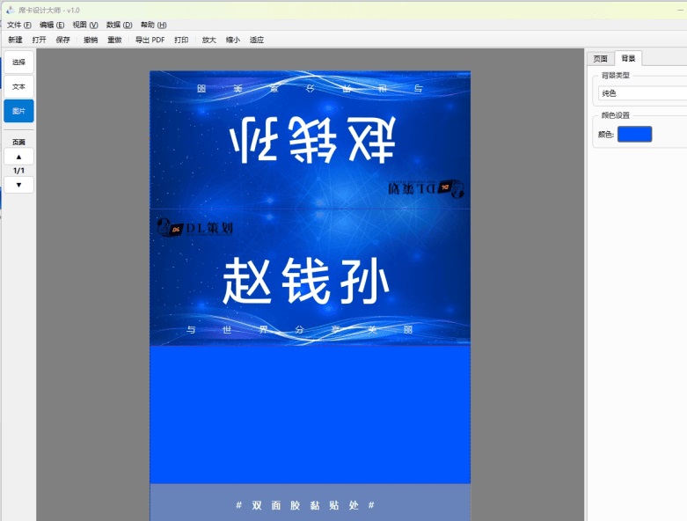Choose the 图片 image tool
687x521 pixels.
(x=18, y=111)
